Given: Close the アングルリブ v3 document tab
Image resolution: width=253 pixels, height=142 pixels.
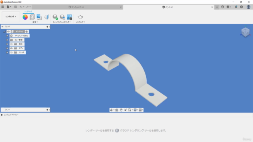Looking at the screenshot, I should (121, 7).
